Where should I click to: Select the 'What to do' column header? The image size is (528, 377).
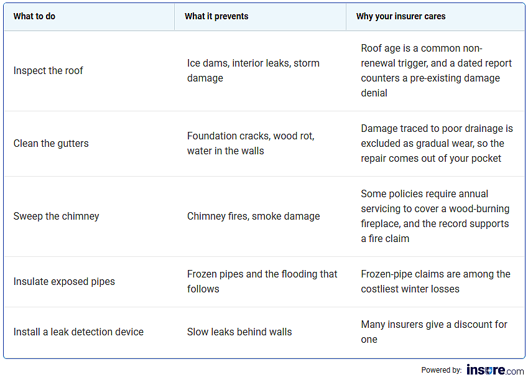coord(89,17)
